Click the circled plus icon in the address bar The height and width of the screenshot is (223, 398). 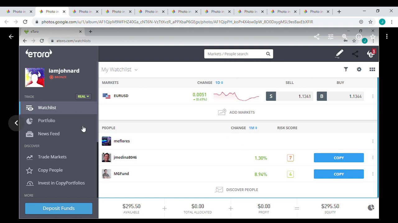(x=361, y=22)
